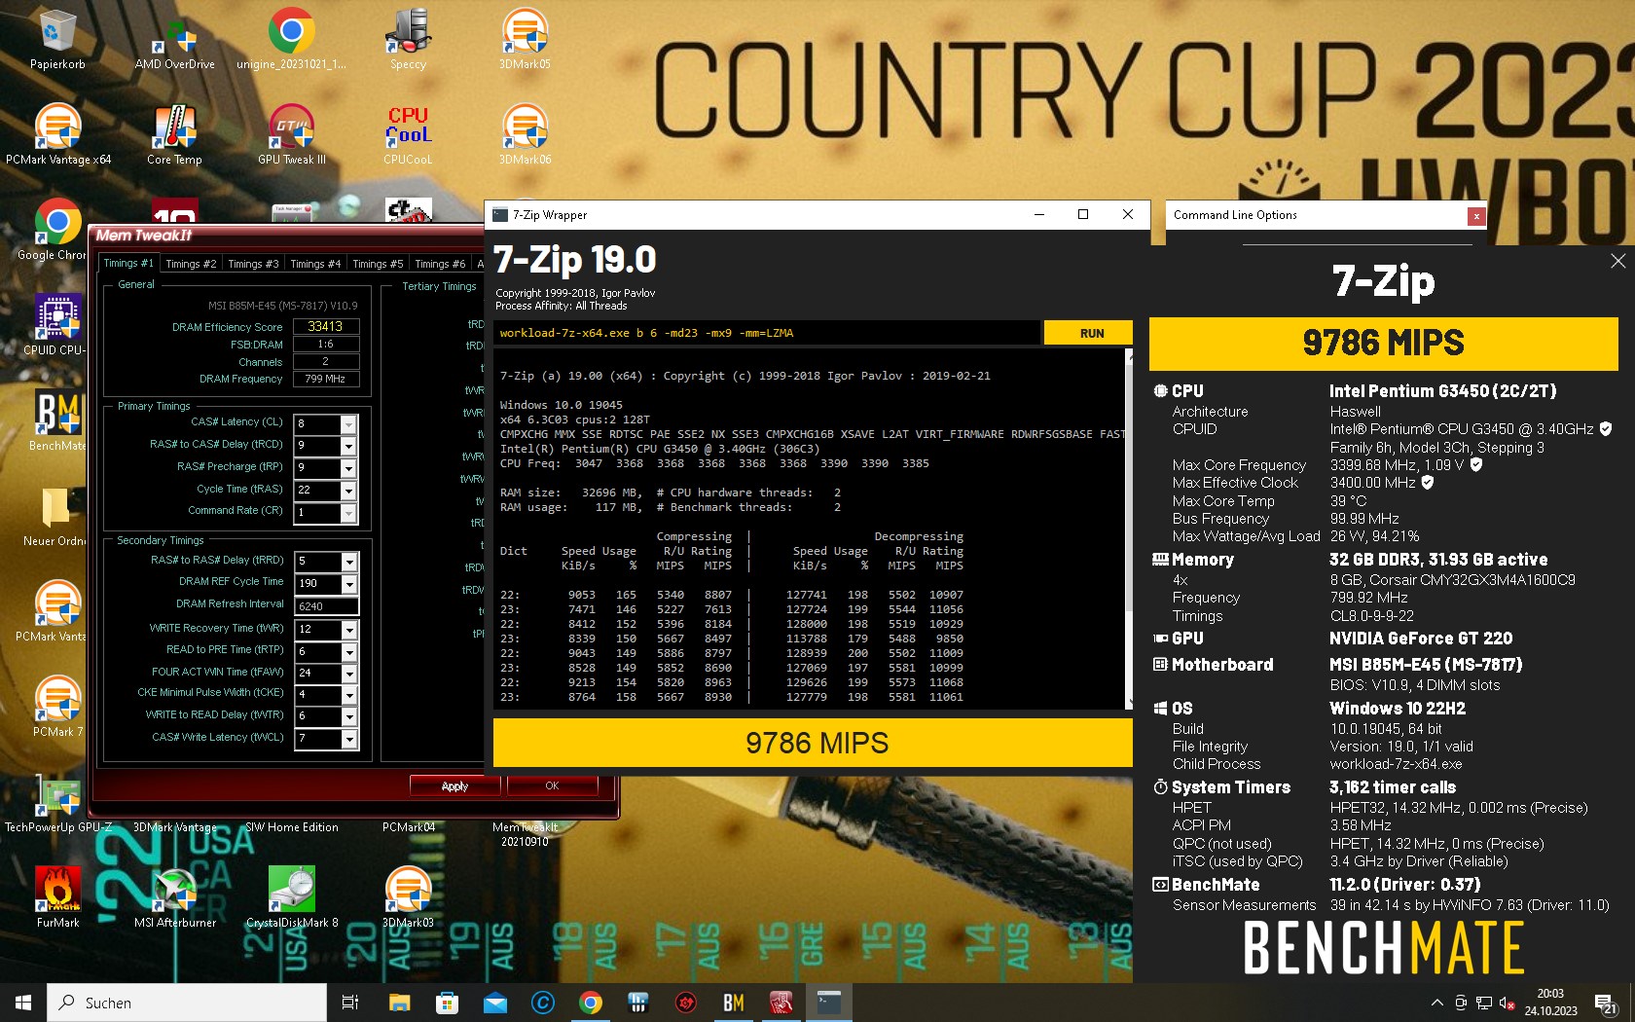Open File Explorer from taskbar

pyautogui.click(x=399, y=1003)
